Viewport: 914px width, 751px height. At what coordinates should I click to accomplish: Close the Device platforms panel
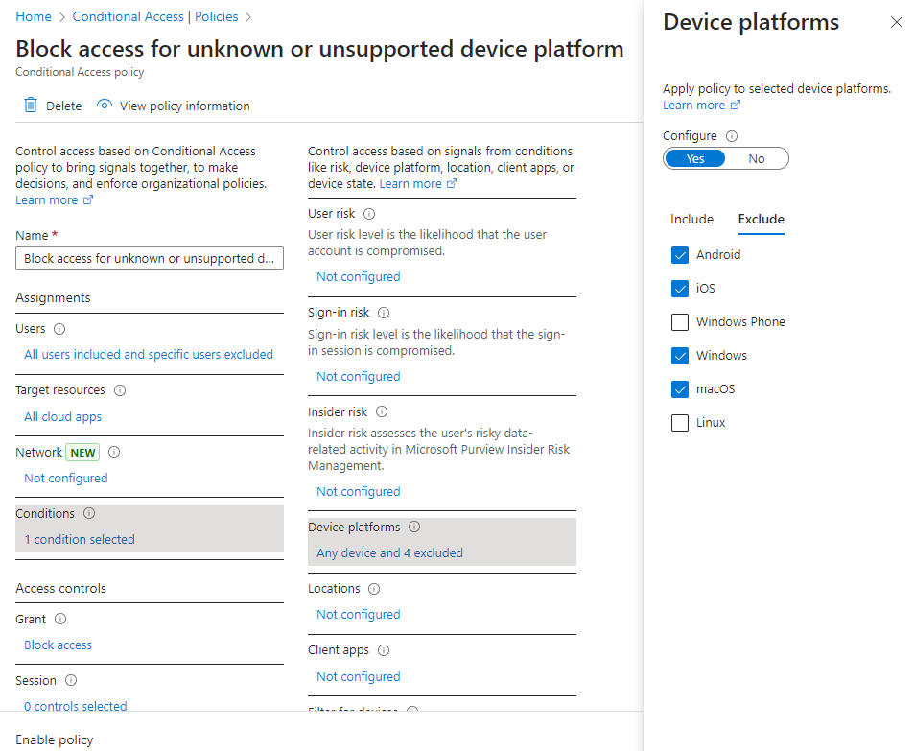click(x=896, y=22)
